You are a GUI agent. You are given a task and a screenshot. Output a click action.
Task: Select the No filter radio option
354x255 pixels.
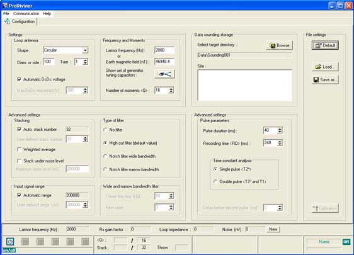point(105,130)
